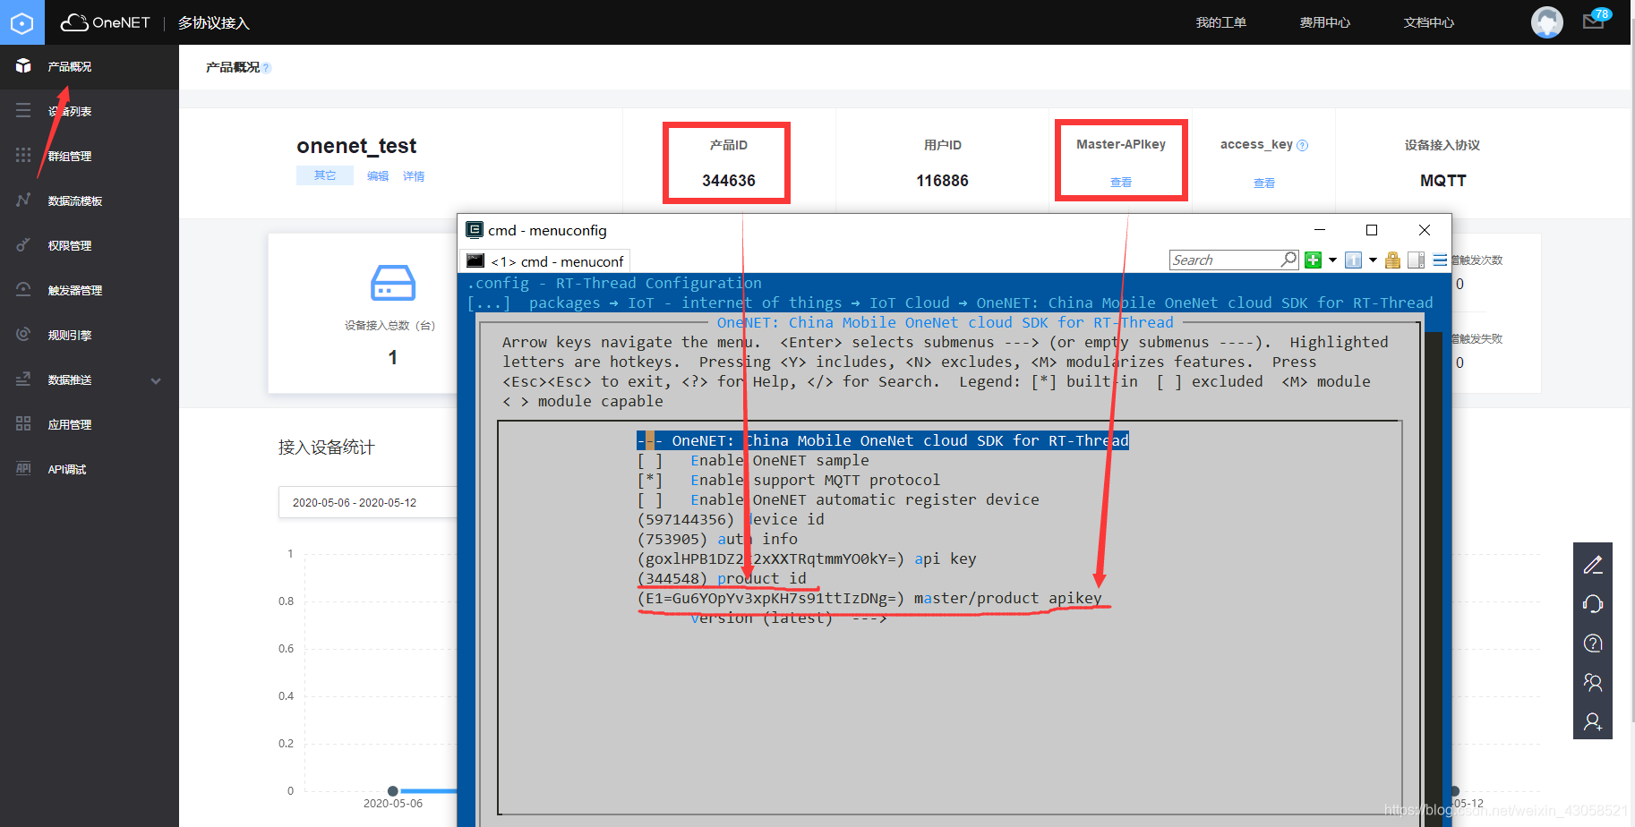
Task: Click the 设备接入总数 device icon card
Action: tap(392, 283)
